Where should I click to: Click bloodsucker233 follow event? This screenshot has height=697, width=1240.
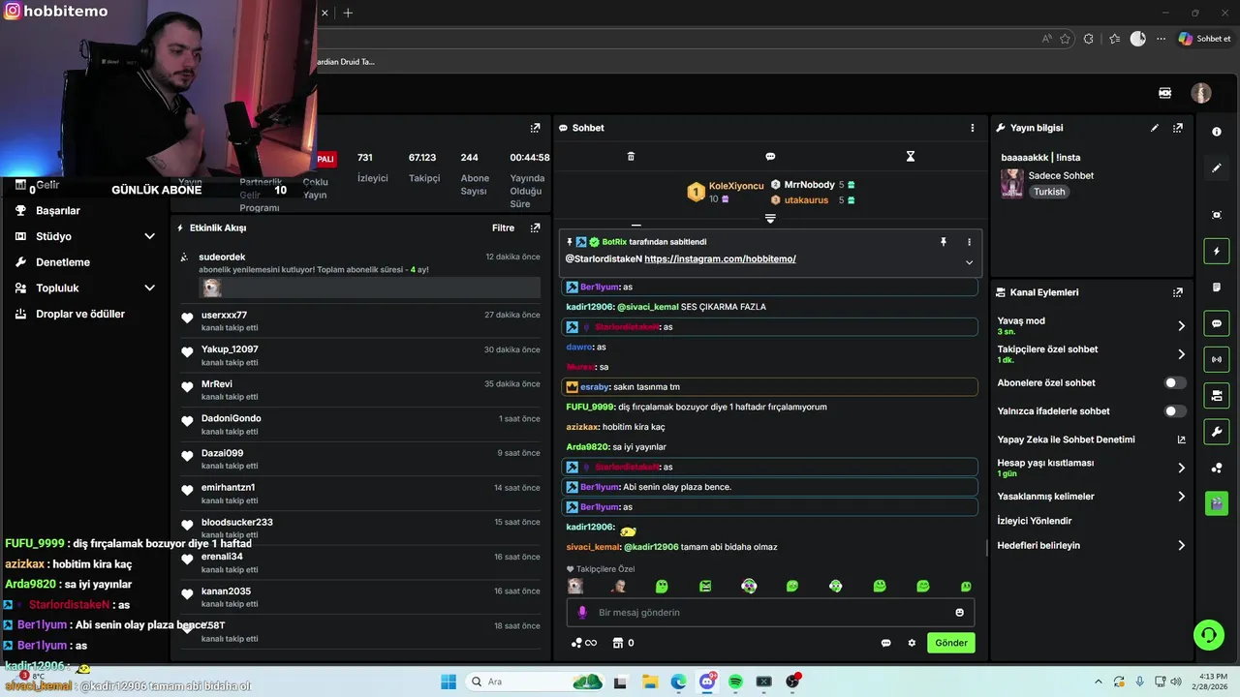[x=237, y=523]
